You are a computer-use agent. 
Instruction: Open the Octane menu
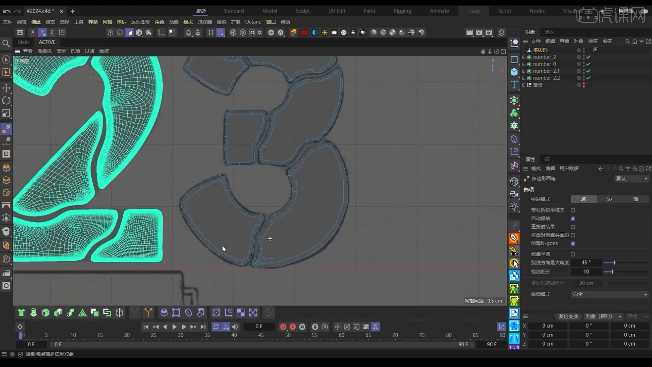click(x=253, y=22)
